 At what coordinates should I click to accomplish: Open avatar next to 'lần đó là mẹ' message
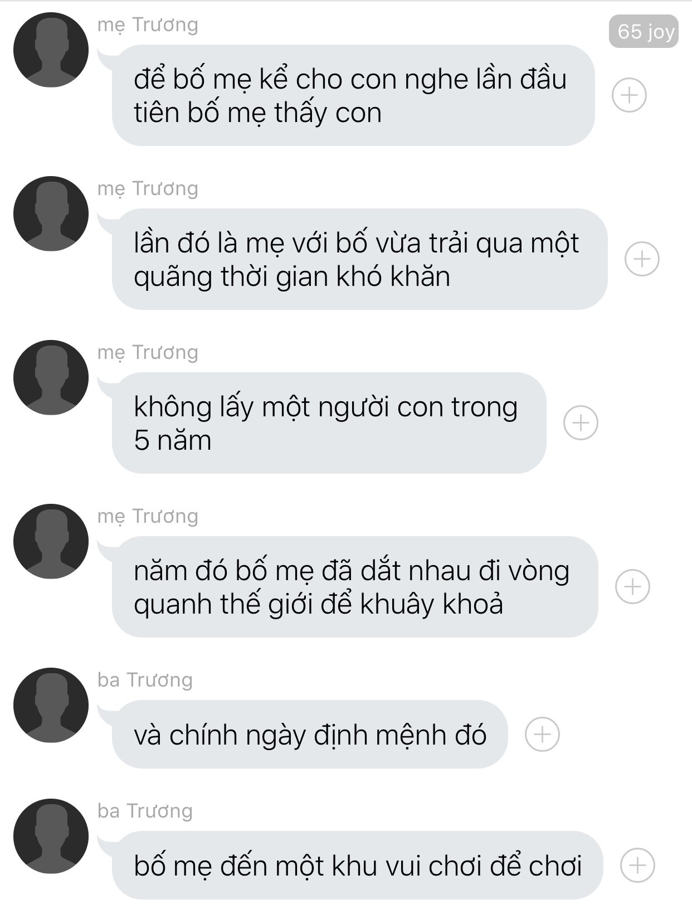point(51,213)
